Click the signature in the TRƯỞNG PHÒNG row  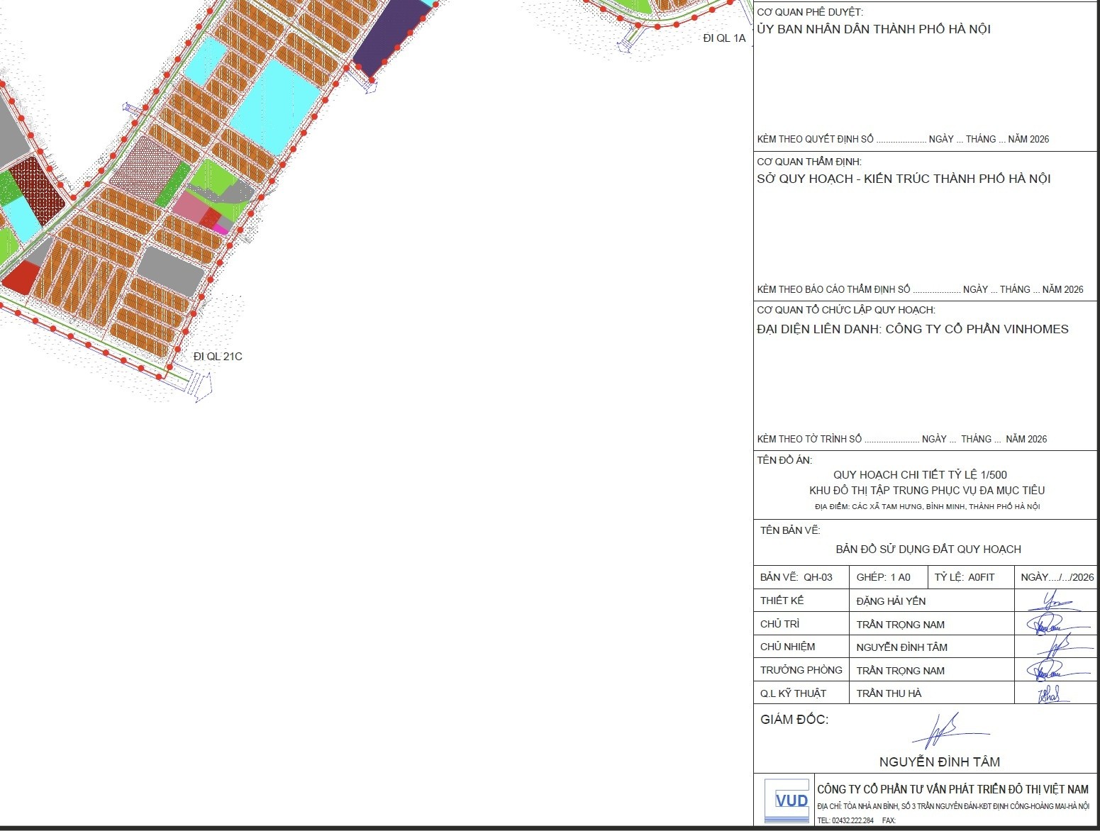[x=1052, y=670]
